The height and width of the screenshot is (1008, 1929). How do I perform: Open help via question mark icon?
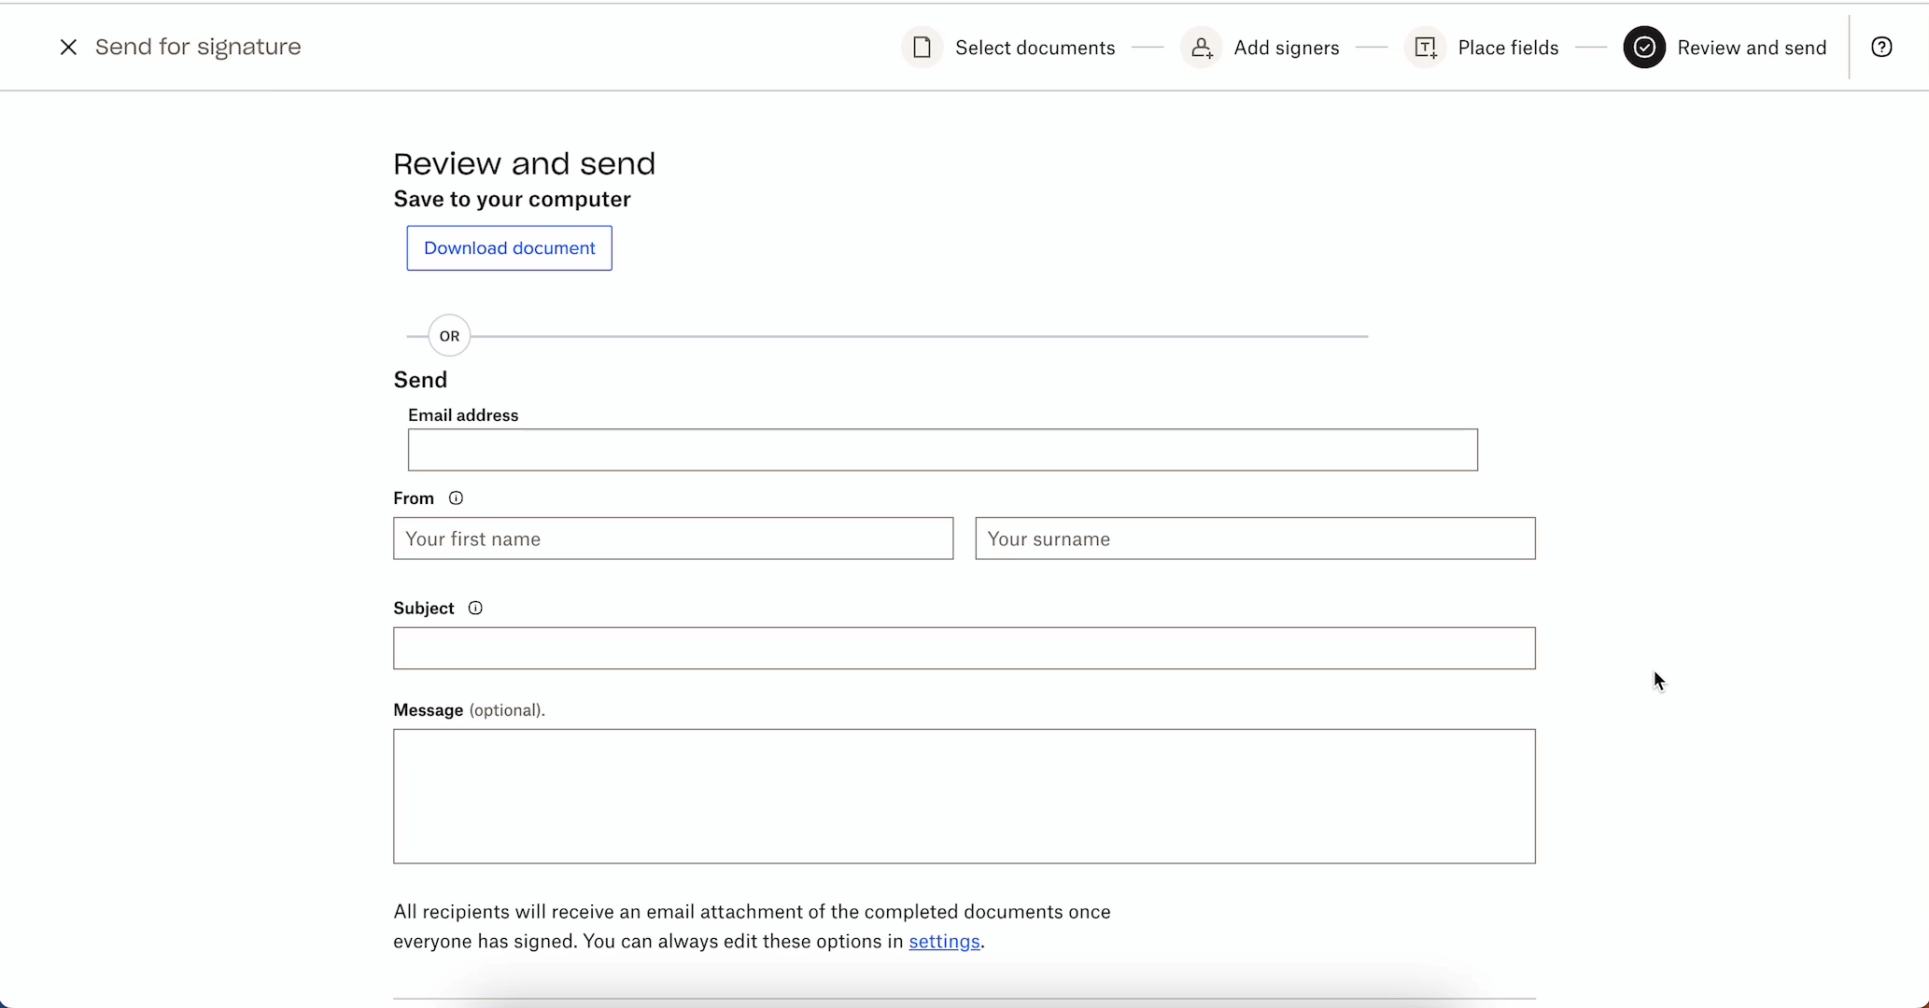pos(1881,48)
